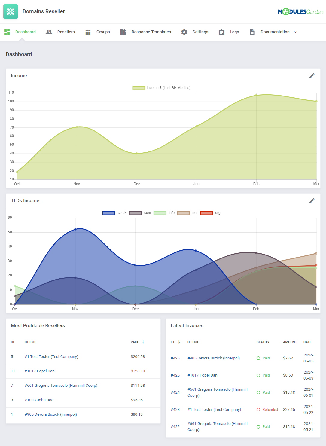Toggle the .org legend swatch
Viewport: 326px width, 446px height.
206,213
